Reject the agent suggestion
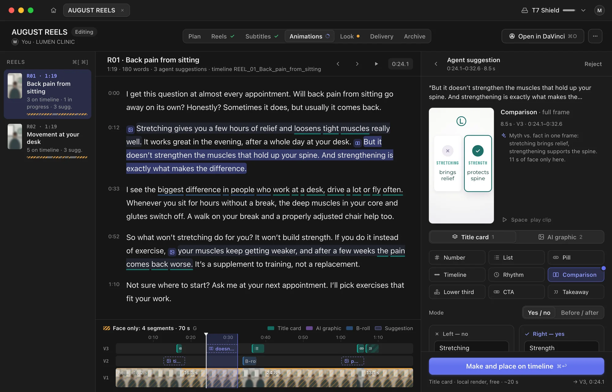Viewport: 612px width, 392px height. pyautogui.click(x=593, y=64)
